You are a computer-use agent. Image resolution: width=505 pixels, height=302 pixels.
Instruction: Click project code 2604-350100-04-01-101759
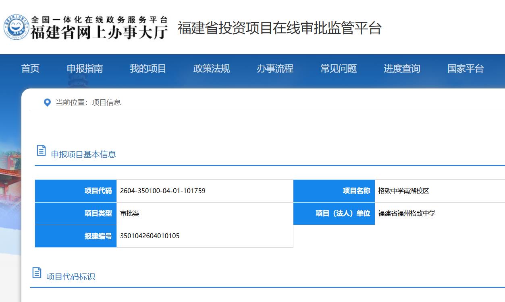pos(163,191)
